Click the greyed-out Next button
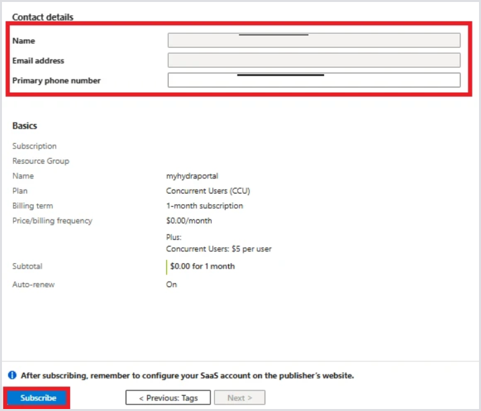 tap(240, 398)
